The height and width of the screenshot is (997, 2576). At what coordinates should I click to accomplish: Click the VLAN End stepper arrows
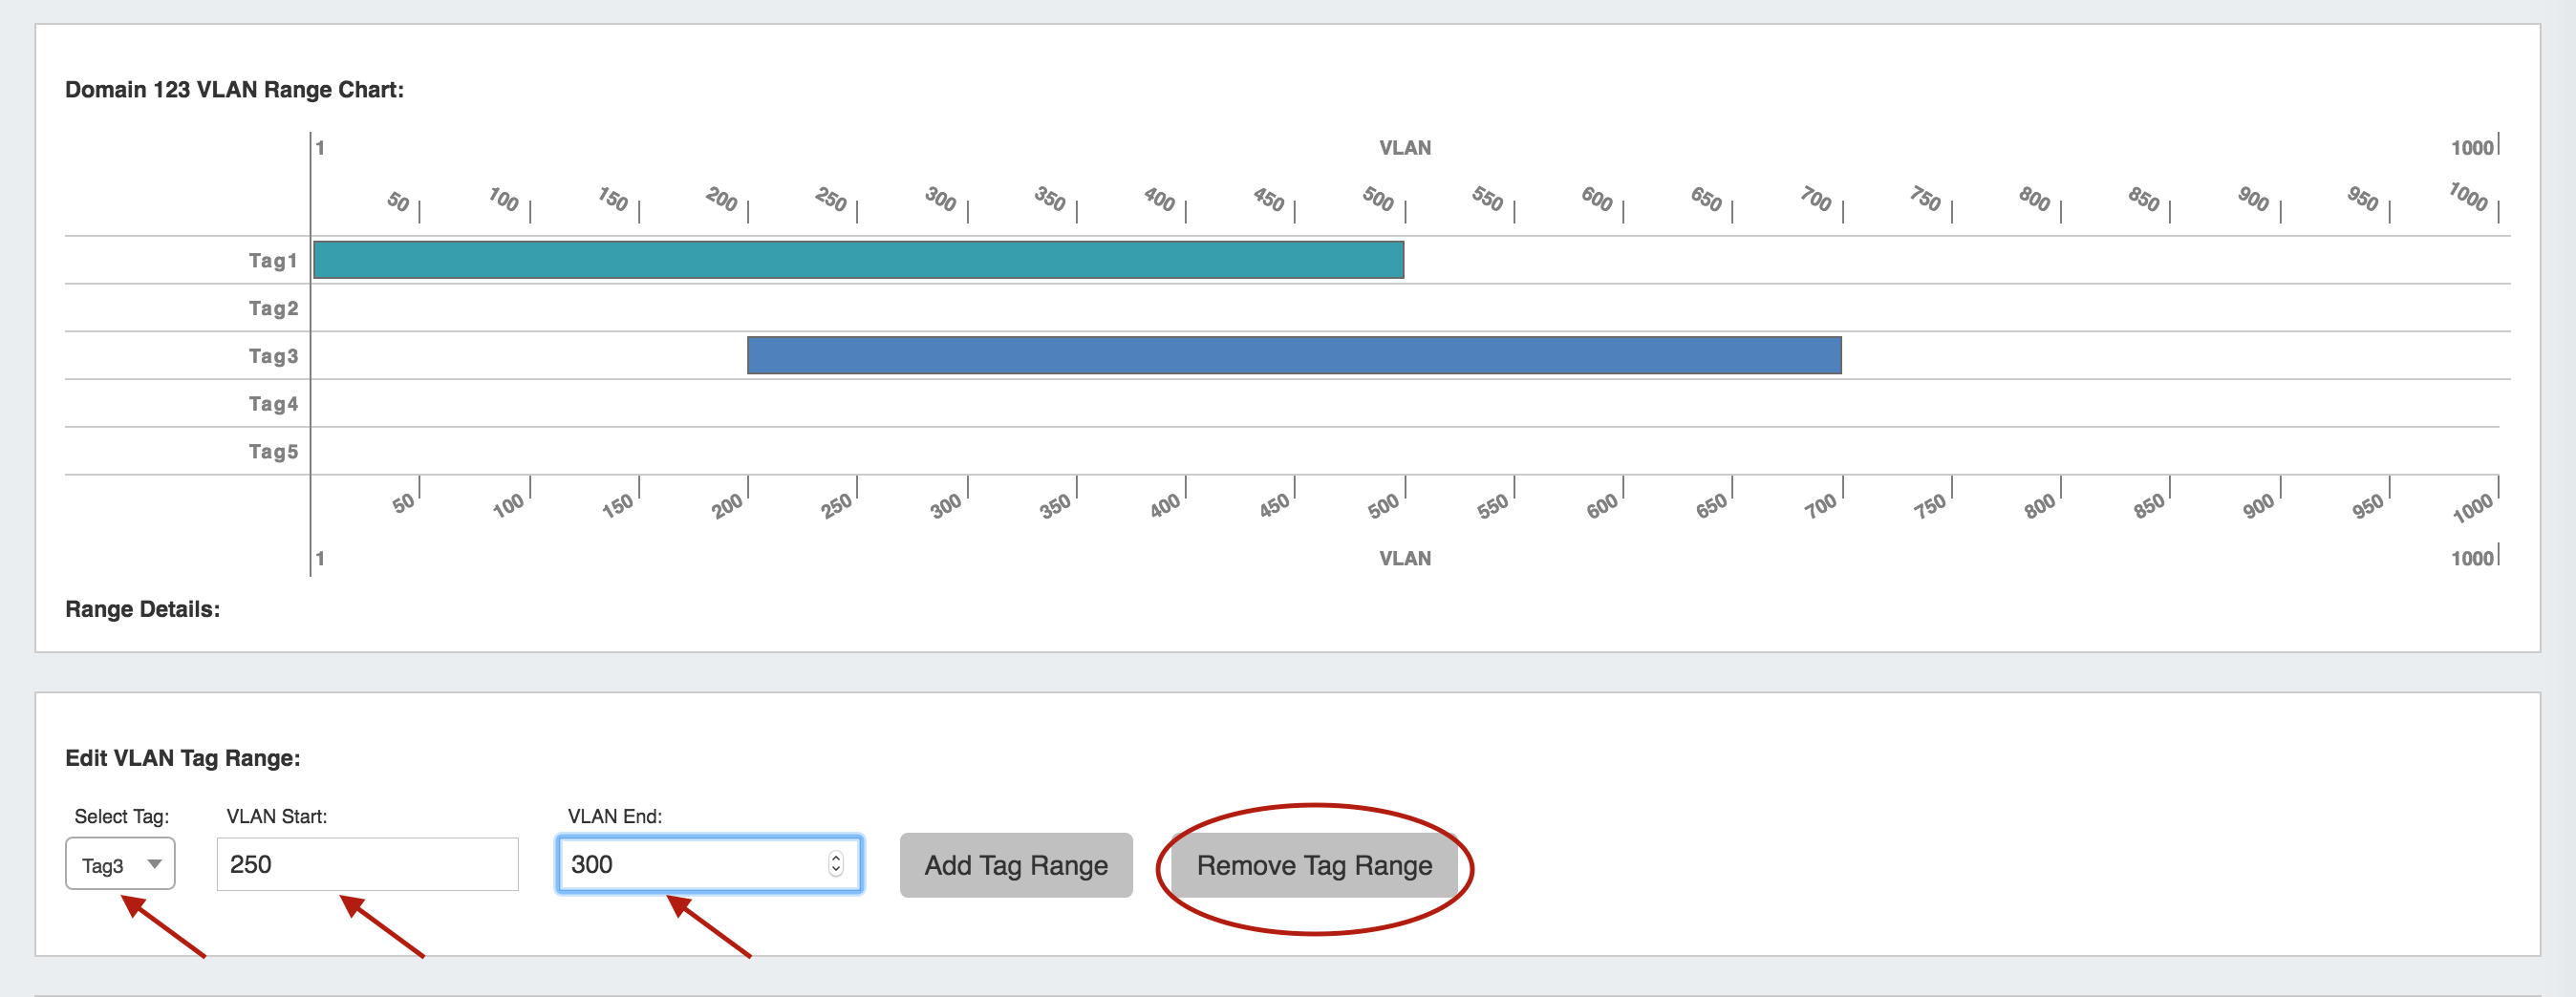[x=835, y=863]
